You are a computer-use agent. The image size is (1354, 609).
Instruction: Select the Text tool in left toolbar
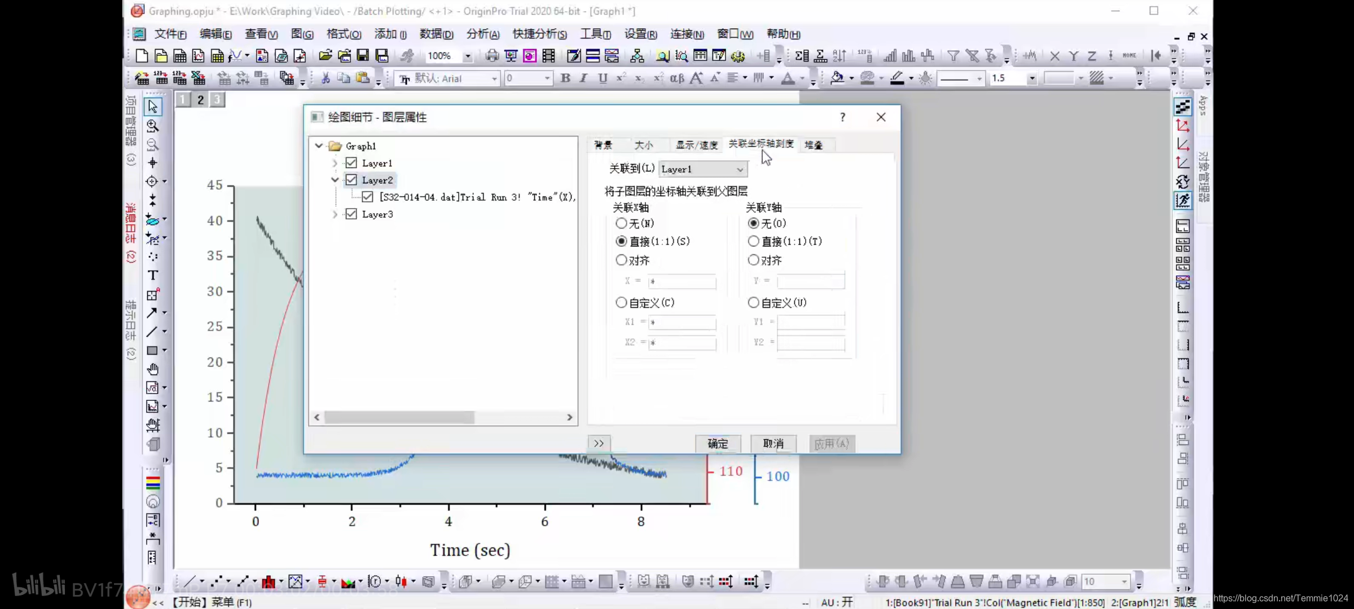152,275
